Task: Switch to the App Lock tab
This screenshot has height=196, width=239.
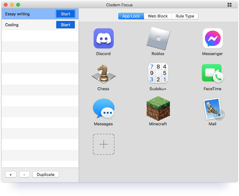Action: [131, 16]
